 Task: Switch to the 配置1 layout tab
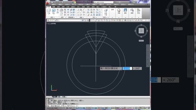tap(59, 97)
